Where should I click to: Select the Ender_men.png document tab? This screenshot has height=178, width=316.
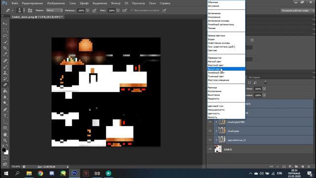pyautogui.click(x=38, y=17)
